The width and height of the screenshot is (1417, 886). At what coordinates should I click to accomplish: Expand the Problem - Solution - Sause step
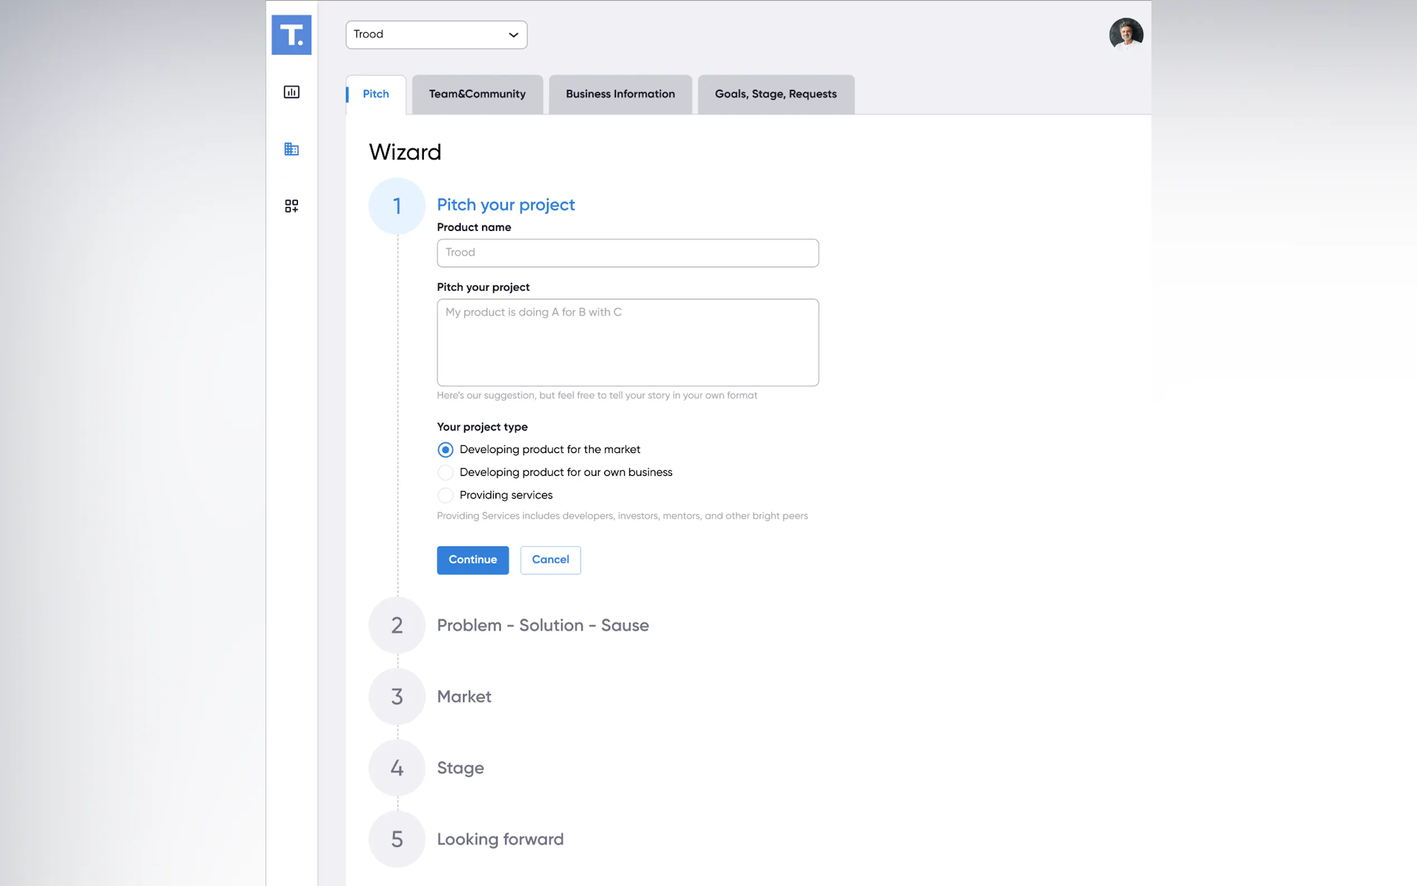(542, 625)
